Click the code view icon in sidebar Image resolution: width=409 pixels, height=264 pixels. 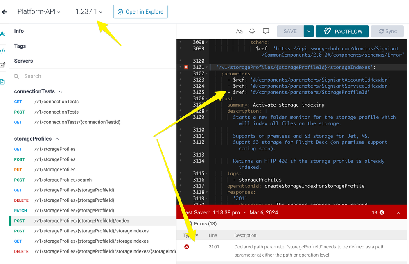point(3,51)
